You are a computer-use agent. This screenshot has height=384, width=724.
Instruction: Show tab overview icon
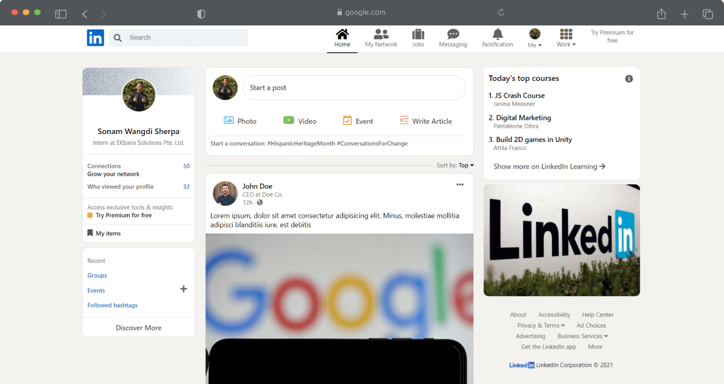(x=708, y=14)
